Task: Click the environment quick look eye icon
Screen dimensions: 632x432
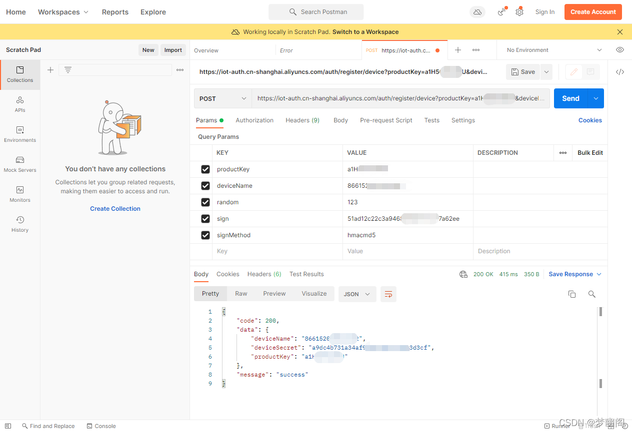Action: (x=620, y=50)
